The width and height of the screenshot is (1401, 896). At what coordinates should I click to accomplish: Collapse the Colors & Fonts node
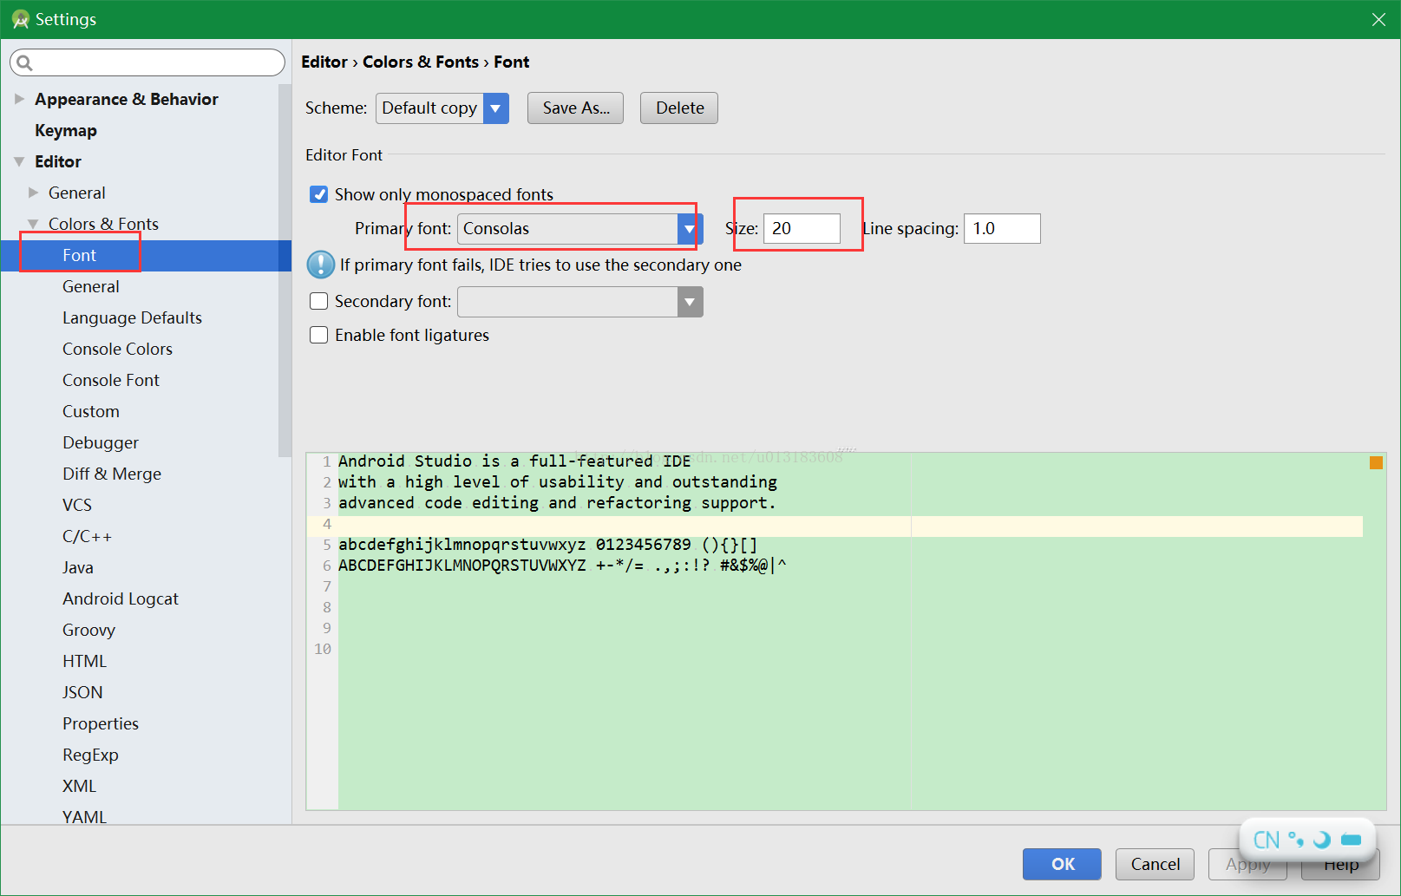point(33,224)
